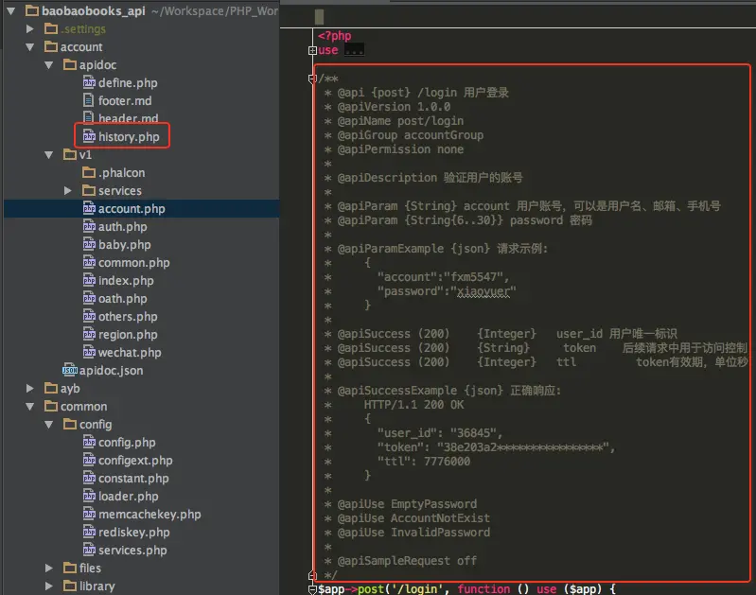Select footer.md in the project tree
The height and width of the screenshot is (595, 756).
pyautogui.click(x=125, y=101)
